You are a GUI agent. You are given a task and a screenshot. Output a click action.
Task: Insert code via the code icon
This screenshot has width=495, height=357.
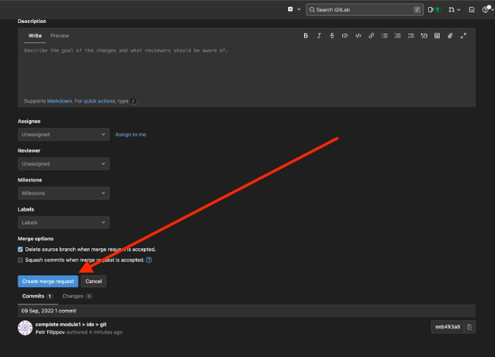coord(358,36)
